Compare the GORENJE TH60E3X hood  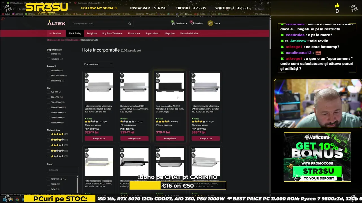click(193, 155)
